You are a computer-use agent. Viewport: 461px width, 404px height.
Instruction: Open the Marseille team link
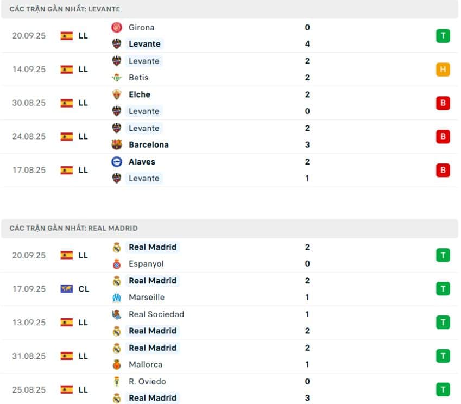pos(146,298)
